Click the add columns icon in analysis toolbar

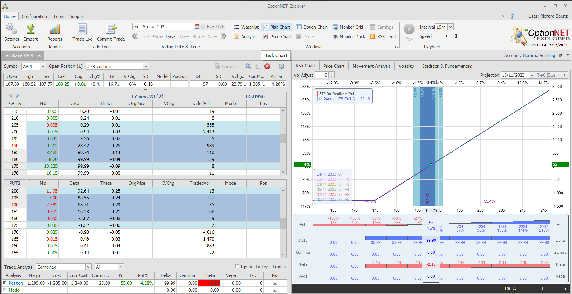(x=258, y=66)
